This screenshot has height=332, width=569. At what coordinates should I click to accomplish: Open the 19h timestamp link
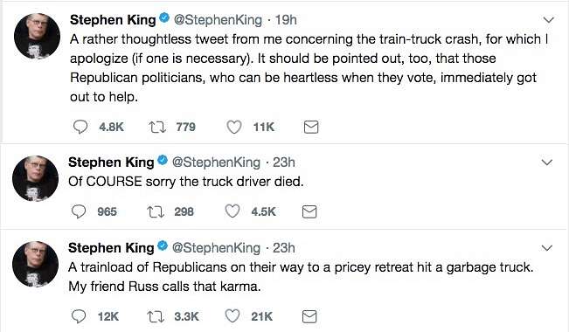286,19
